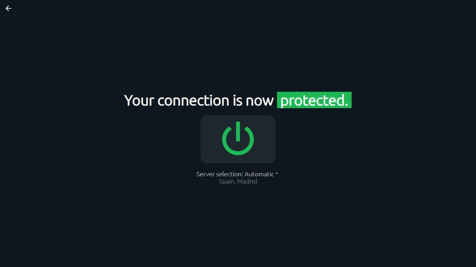Click the word Madrid under server selection
The width and height of the screenshot is (476, 267).
point(247,181)
